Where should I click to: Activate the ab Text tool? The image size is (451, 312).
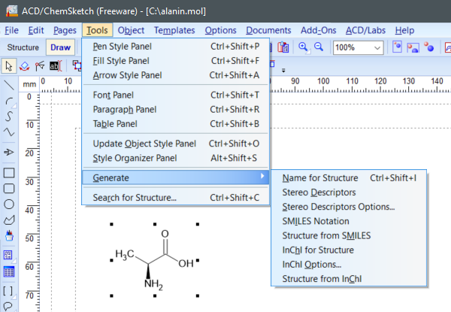55,66
